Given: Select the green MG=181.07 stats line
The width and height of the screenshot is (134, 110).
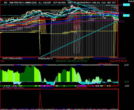Looking at the screenshot, I should pos(72,61).
